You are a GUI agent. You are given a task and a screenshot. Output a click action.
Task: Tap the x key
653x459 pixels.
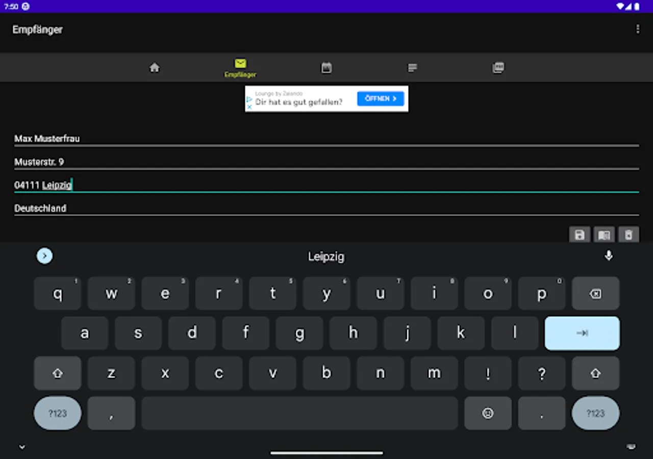(x=165, y=373)
